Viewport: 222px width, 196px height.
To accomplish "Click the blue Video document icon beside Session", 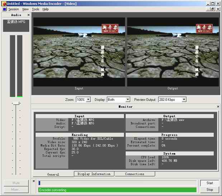I will (x=4, y=9).
